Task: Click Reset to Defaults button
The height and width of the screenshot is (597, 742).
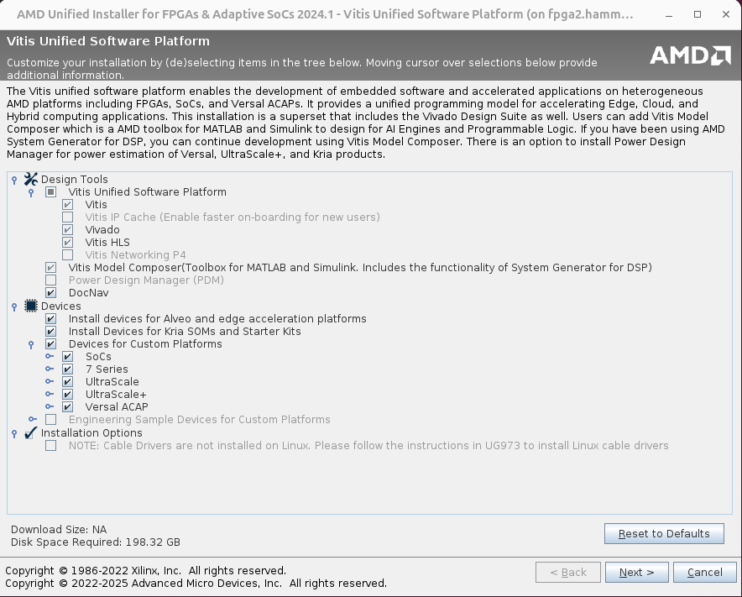Action: coord(664,534)
